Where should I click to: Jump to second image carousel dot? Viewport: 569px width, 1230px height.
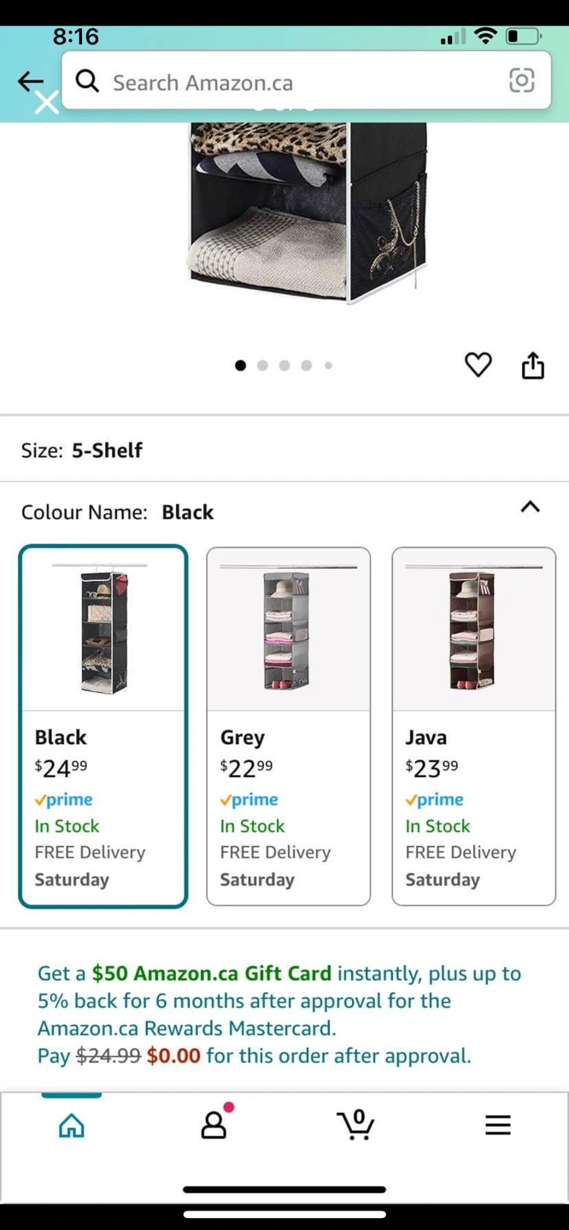click(x=262, y=366)
